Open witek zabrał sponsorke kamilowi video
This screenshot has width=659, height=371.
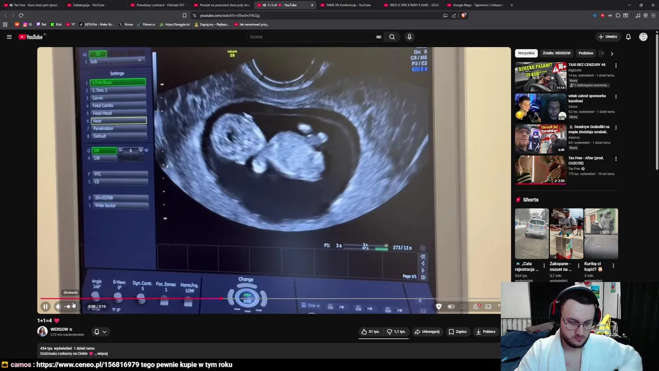[x=541, y=107]
